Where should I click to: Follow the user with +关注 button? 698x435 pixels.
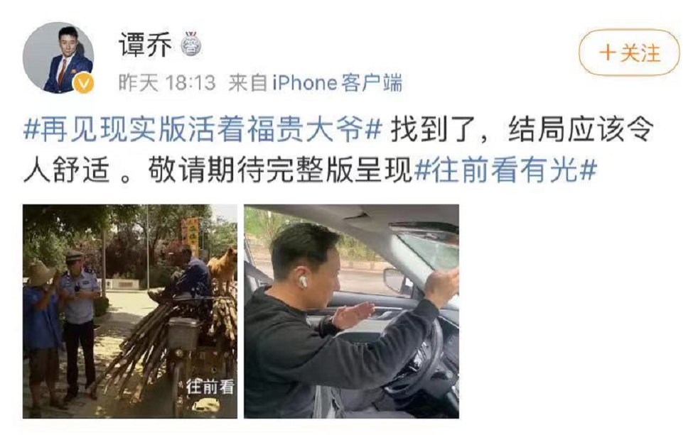tap(629, 53)
